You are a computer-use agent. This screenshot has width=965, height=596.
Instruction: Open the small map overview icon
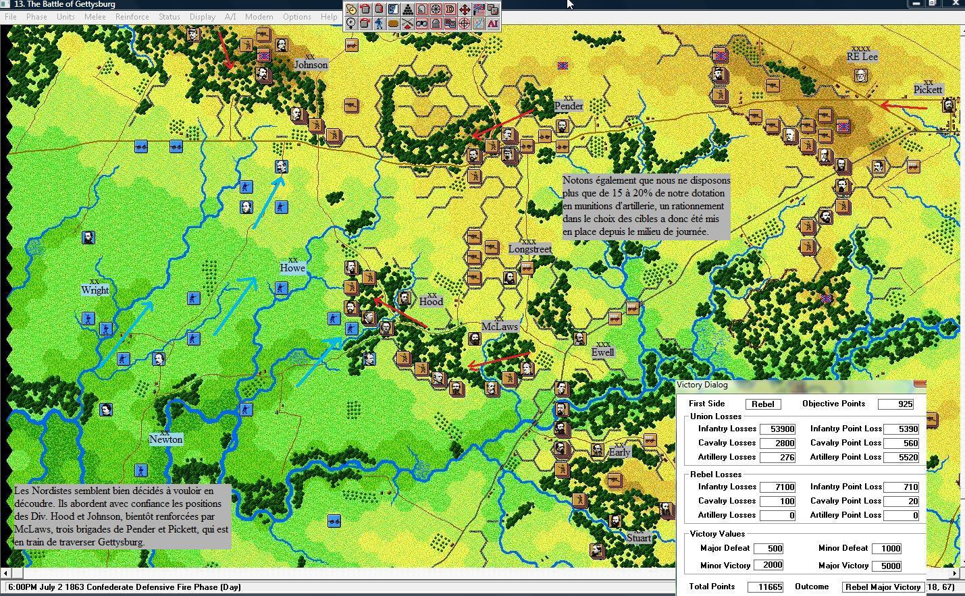pos(479,24)
